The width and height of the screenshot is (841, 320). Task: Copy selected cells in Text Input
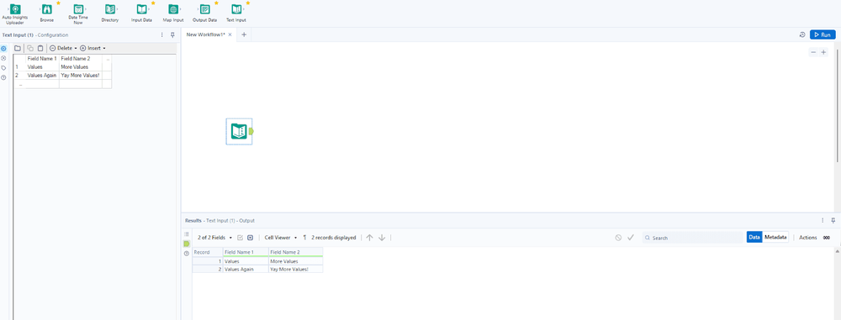click(x=30, y=48)
